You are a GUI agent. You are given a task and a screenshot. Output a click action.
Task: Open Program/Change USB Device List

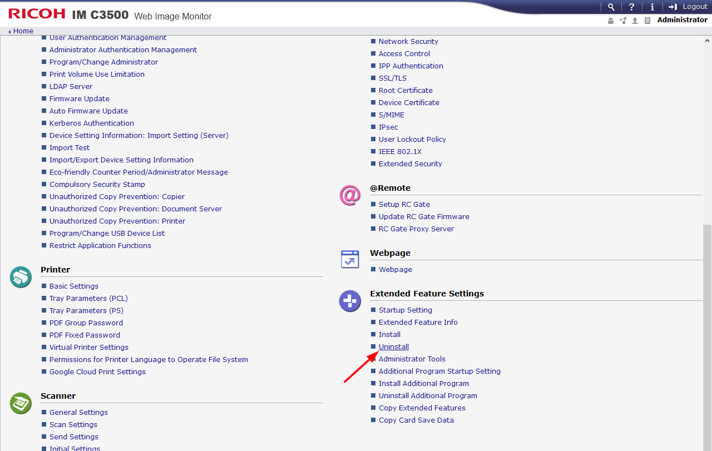[x=107, y=234]
